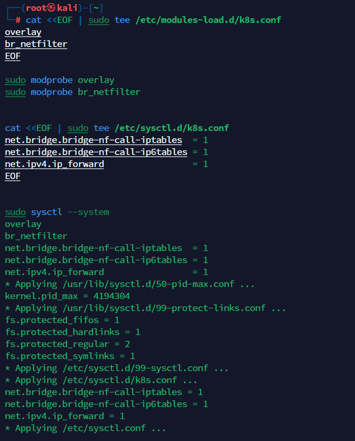Screen dimensions: 355x441
Task: Click the Applying /etc/sysctl.d/k8s.conf output line
Action: pos(101,380)
